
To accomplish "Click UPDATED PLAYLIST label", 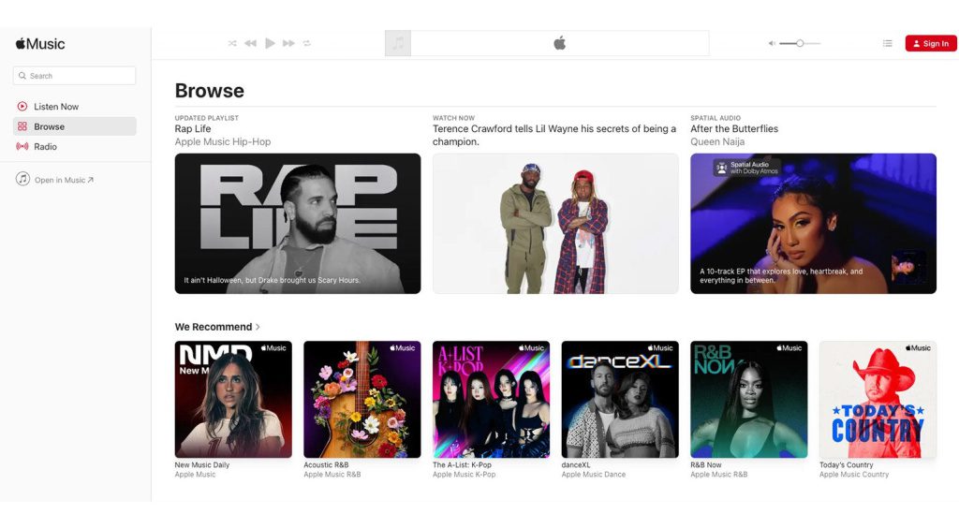I will (207, 118).
